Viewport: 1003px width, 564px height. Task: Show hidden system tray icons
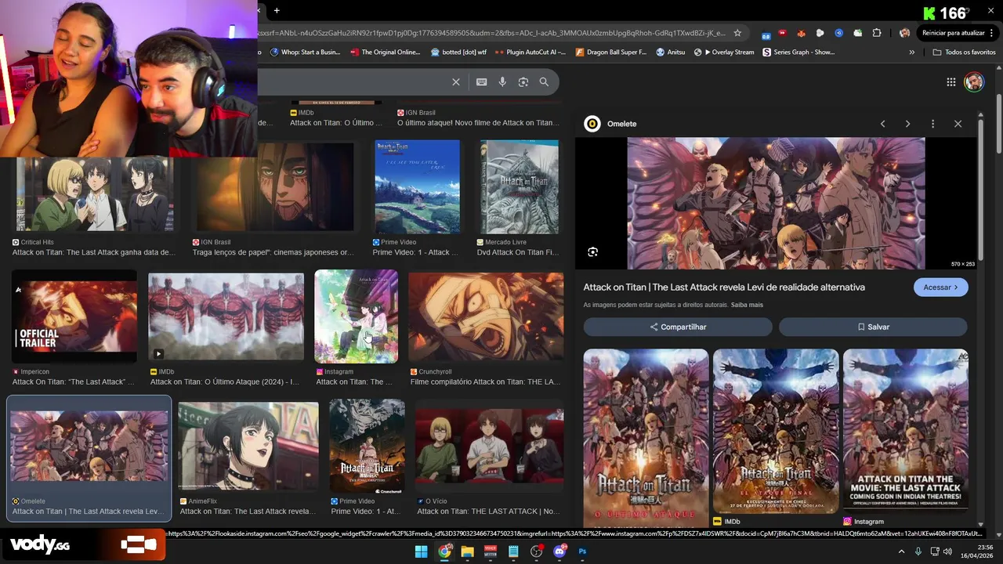pyautogui.click(x=901, y=551)
